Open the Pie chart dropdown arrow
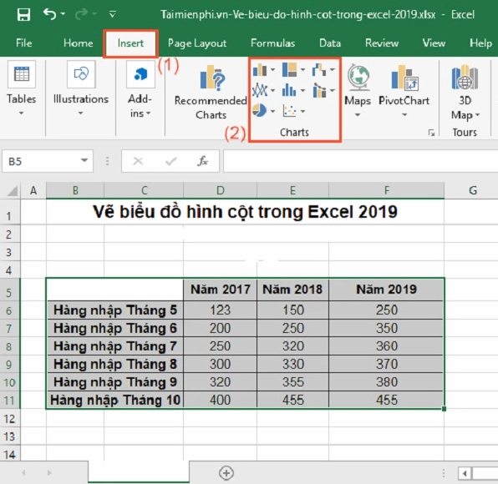This screenshot has height=484, width=498. [273, 111]
